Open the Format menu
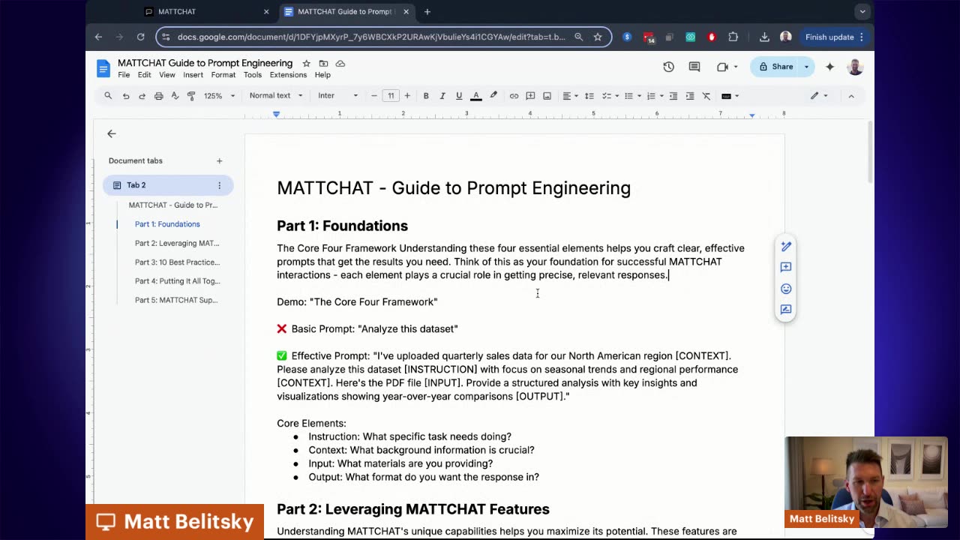This screenshot has width=960, height=540. 223,75
